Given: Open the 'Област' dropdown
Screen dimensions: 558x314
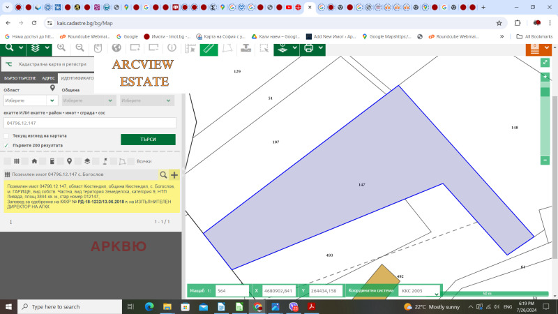Looking at the screenshot, I should 31,100.
